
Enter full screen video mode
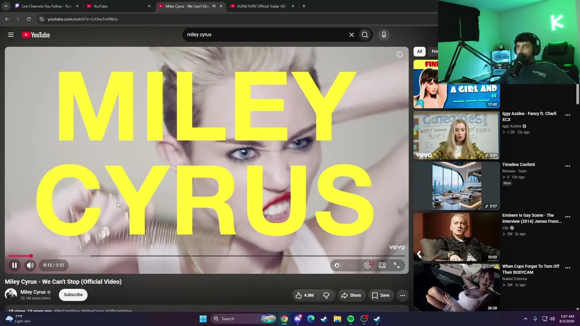[x=396, y=265]
